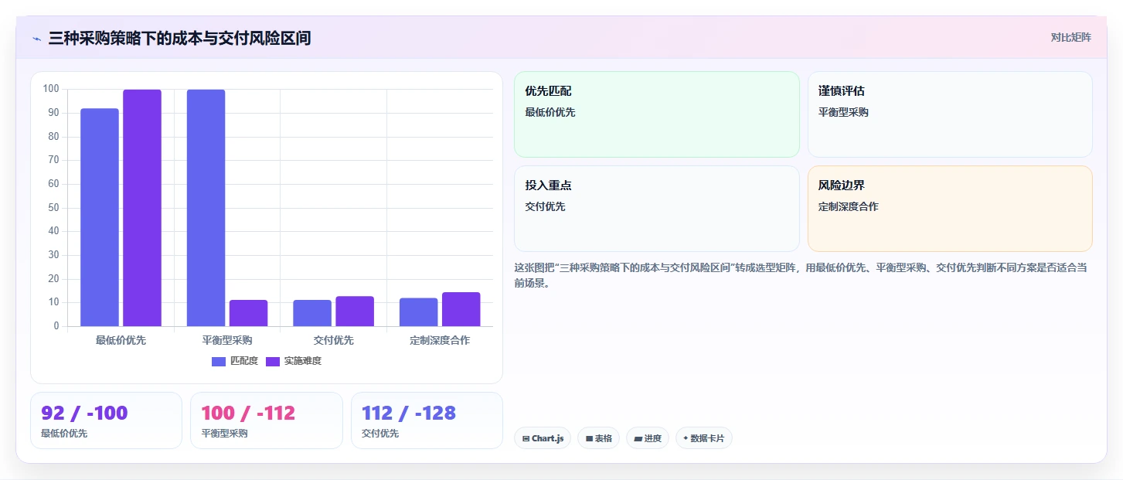Click the 交付优先 实施难度 bar

[x=355, y=311]
